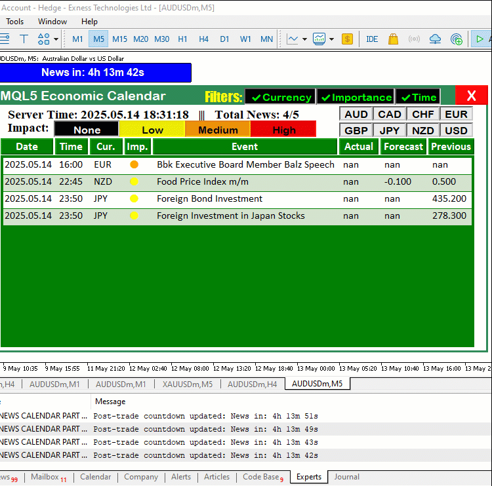Open the indicators list icon
The width and height of the screenshot is (492, 486).
(319, 39)
